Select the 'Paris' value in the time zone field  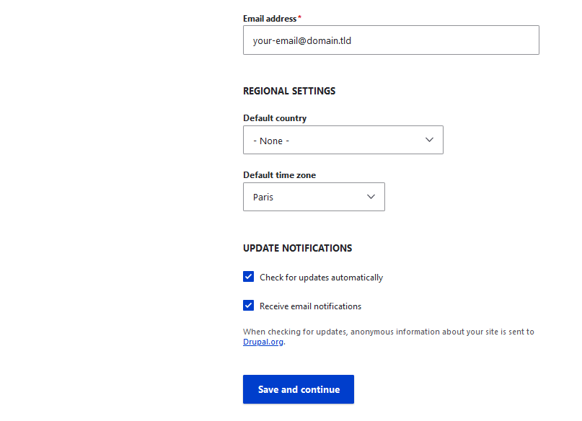tap(314, 197)
